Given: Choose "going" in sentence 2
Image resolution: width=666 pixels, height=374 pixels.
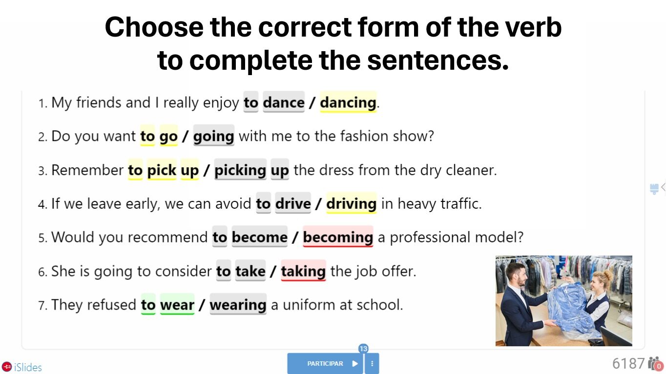Looking at the screenshot, I should [x=214, y=136].
